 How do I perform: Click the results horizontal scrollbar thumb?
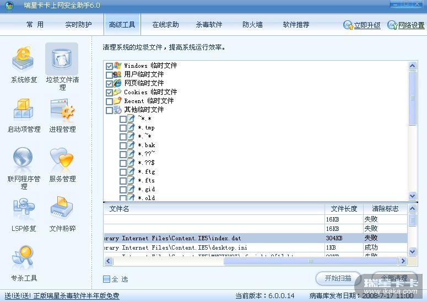[x=310, y=261]
